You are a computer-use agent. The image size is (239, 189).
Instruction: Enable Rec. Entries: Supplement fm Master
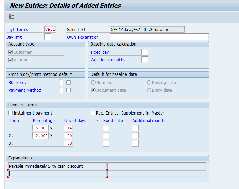93,113
